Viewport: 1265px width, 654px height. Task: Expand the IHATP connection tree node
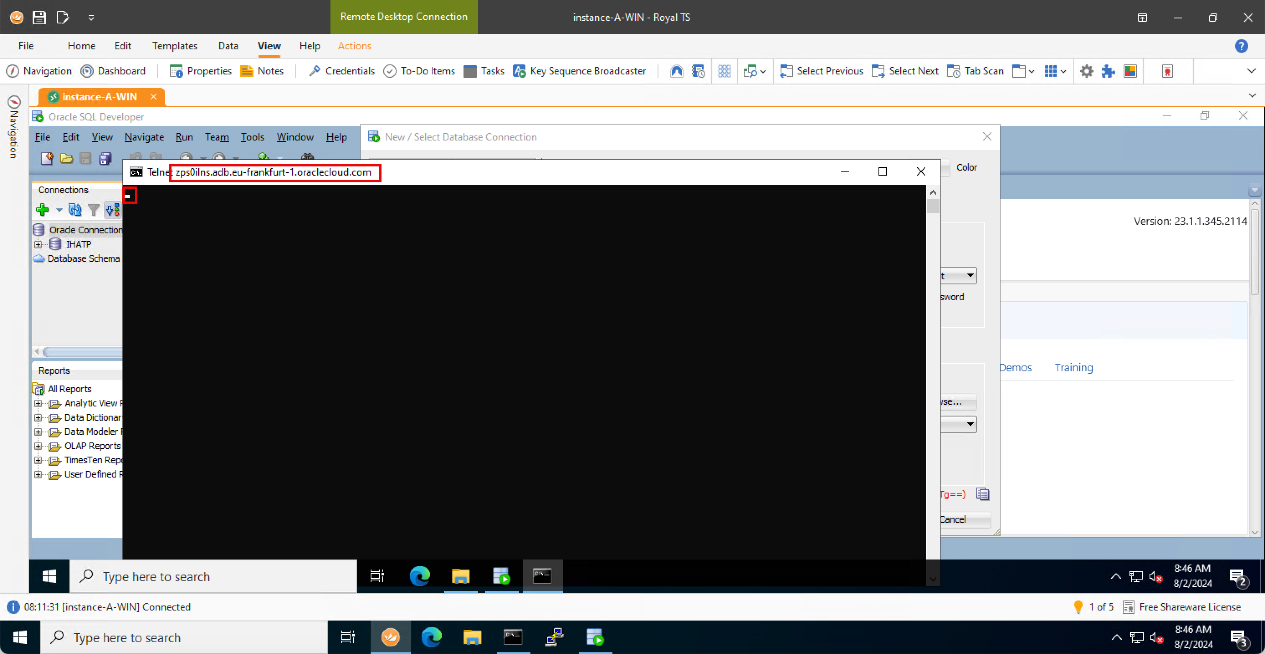tap(38, 245)
